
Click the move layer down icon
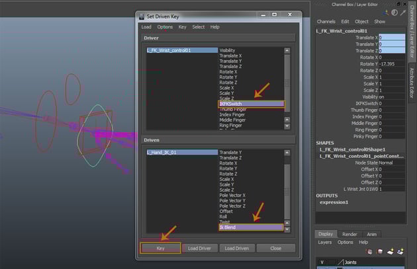[x=381, y=251]
